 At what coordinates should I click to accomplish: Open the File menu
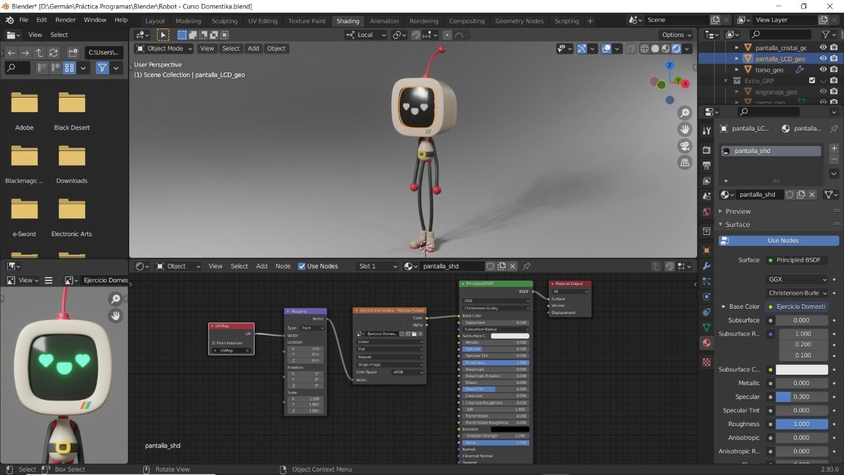[x=24, y=20]
